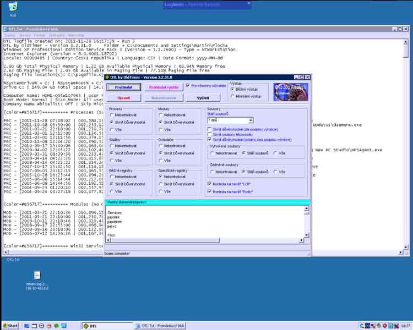Click the Vyčisti cleanup button

point(203,98)
